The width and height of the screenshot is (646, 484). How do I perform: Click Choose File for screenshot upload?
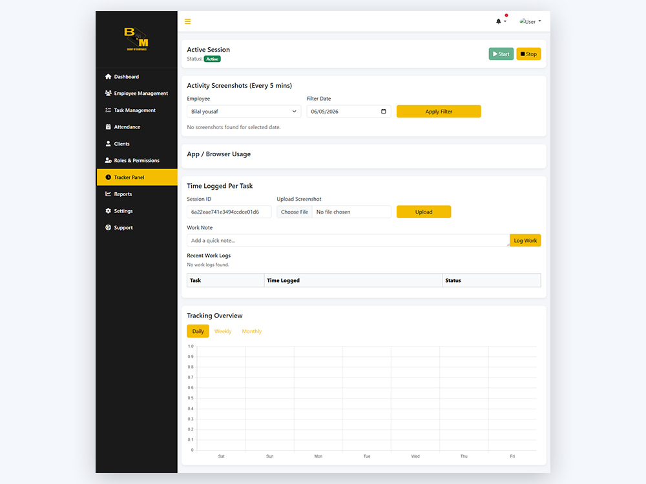(295, 212)
